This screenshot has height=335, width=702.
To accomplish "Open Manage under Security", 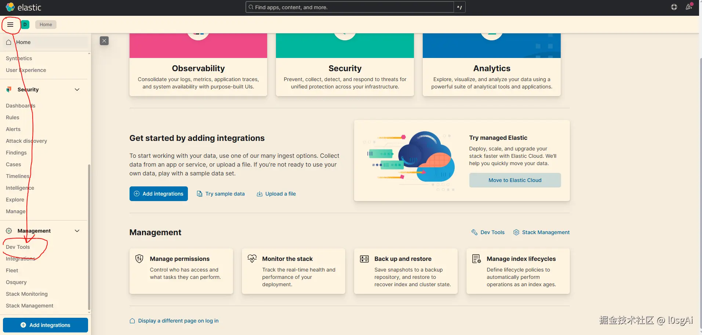I will (16, 211).
